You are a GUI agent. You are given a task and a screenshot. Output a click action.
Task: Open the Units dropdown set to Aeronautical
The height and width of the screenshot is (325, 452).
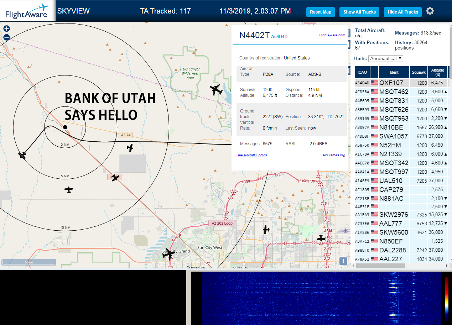(386, 58)
